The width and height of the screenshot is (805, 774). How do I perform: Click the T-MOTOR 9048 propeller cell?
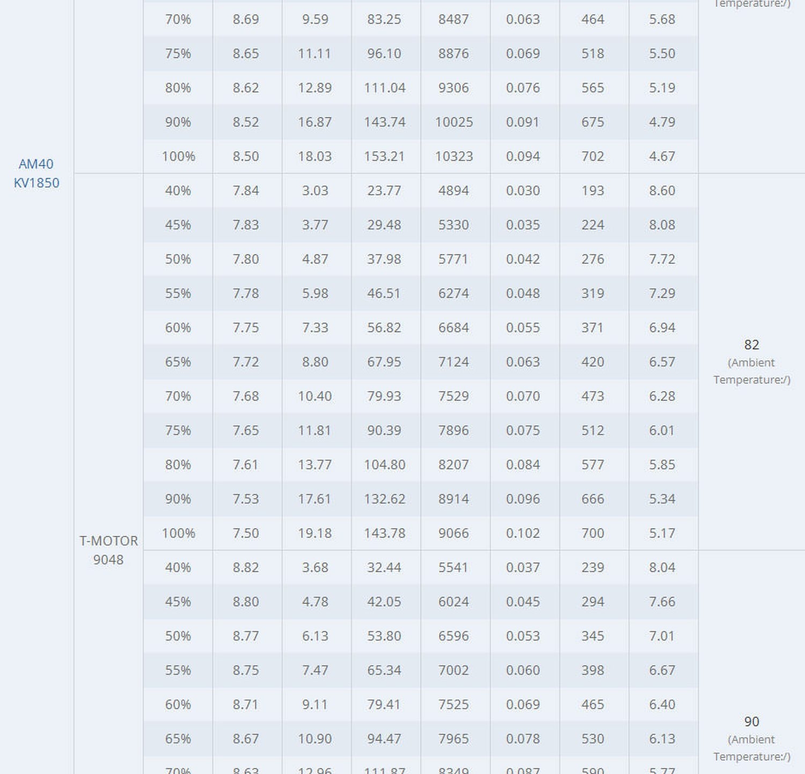pos(108,550)
